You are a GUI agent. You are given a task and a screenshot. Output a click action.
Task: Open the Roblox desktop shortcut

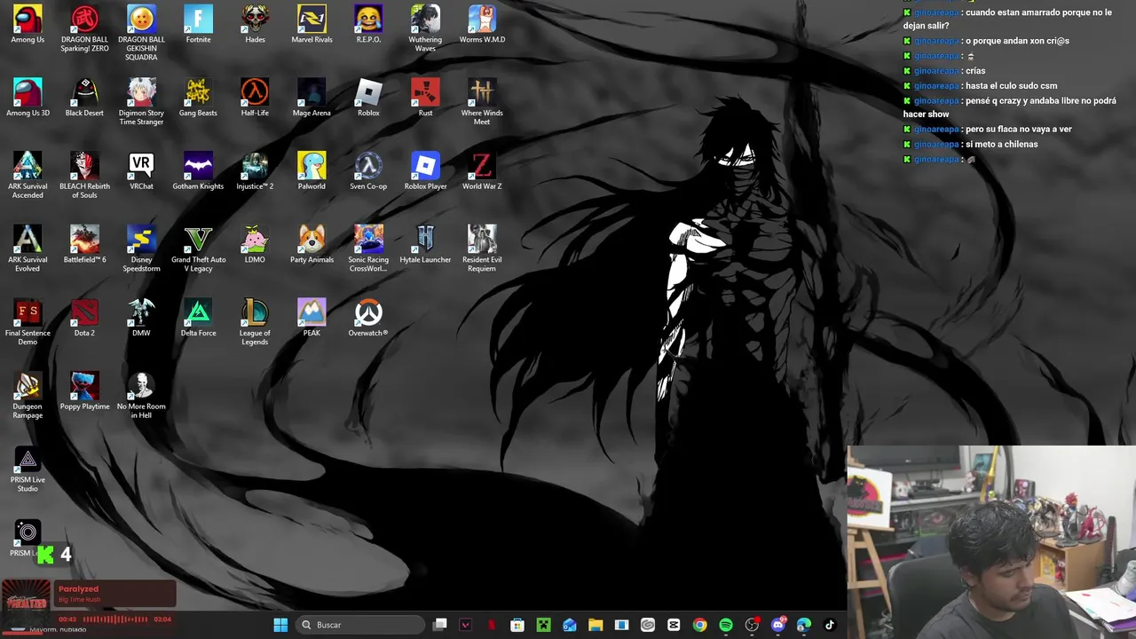pos(368,98)
